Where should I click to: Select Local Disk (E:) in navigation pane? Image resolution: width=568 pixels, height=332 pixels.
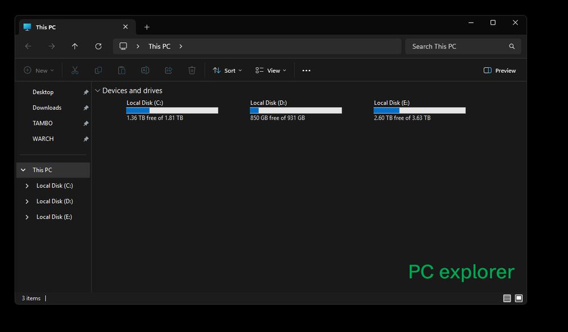53,217
